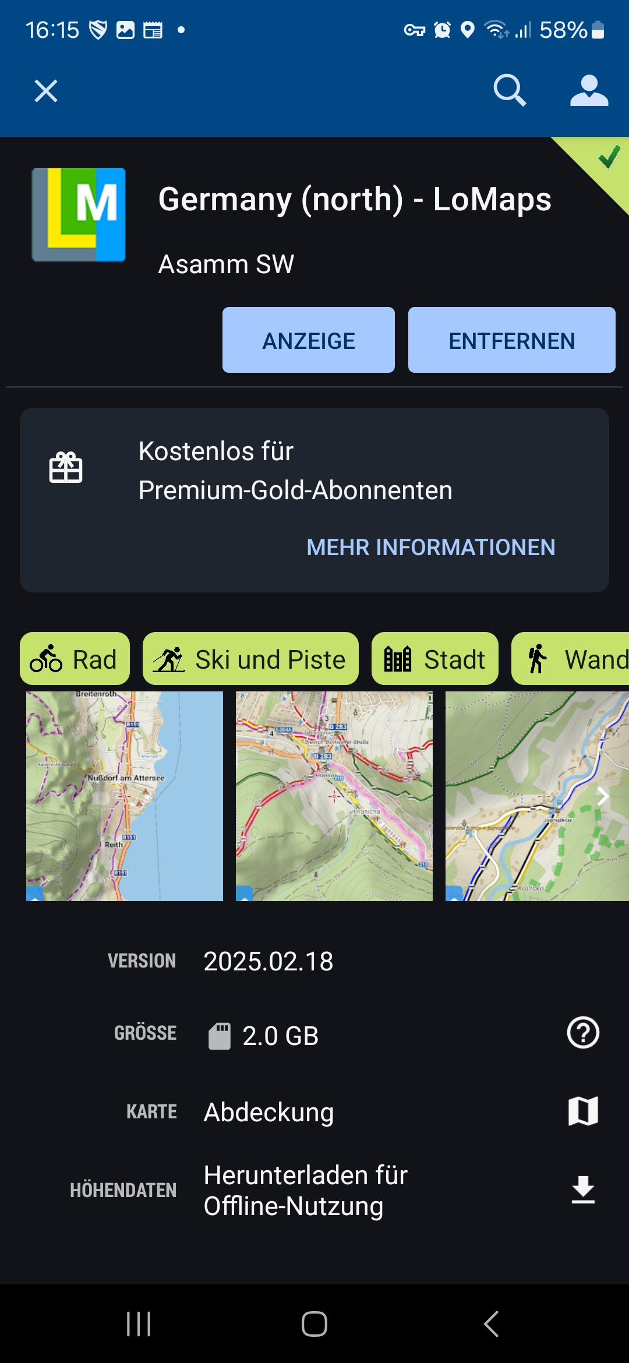This screenshot has width=629, height=1363.
Task: Open the search magnifier icon
Action: [x=510, y=90]
